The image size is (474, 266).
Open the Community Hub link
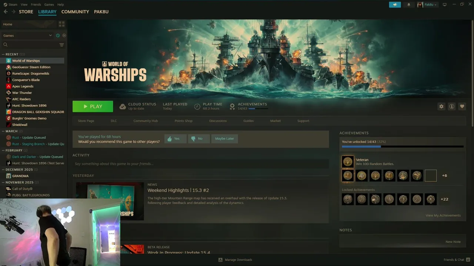click(x=146, y=121)
